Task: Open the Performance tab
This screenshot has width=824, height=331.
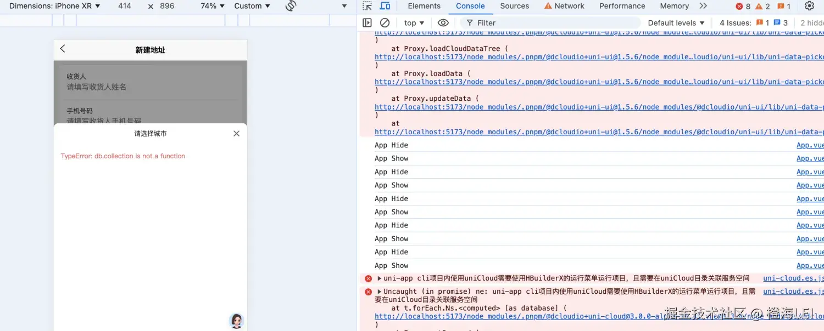Action: point(622,6)
